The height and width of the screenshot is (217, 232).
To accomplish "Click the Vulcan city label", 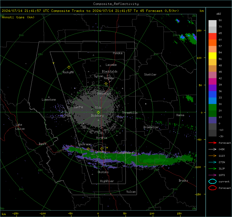I will [x=131, y=192].
